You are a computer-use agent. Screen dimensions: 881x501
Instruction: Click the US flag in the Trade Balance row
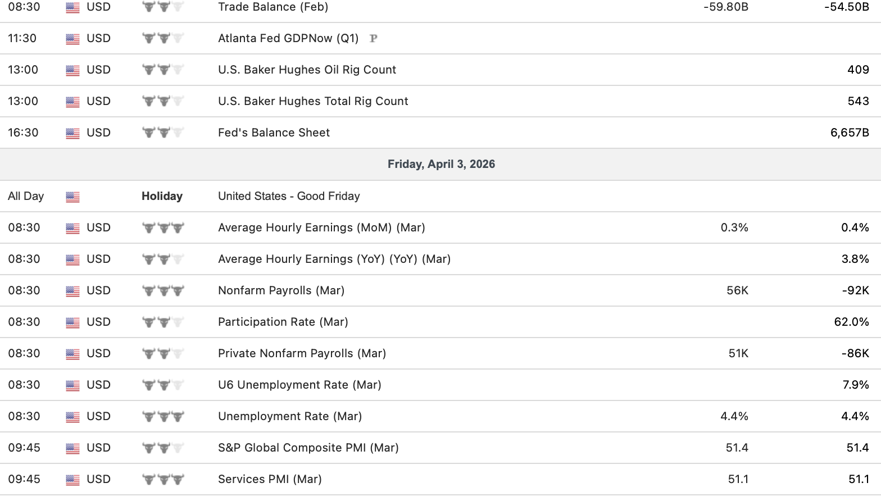point(72,8)
